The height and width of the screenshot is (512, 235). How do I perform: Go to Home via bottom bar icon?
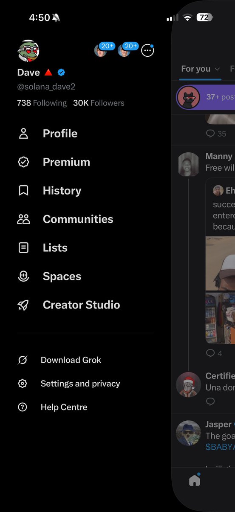(x=195, y=480)
